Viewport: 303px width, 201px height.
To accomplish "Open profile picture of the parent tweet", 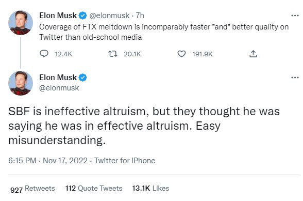I will pos(21,23).
